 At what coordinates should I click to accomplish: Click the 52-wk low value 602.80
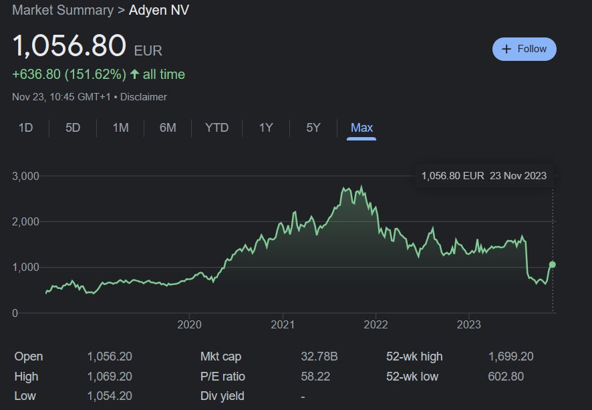pyautogui.click(x=506, y=377)
